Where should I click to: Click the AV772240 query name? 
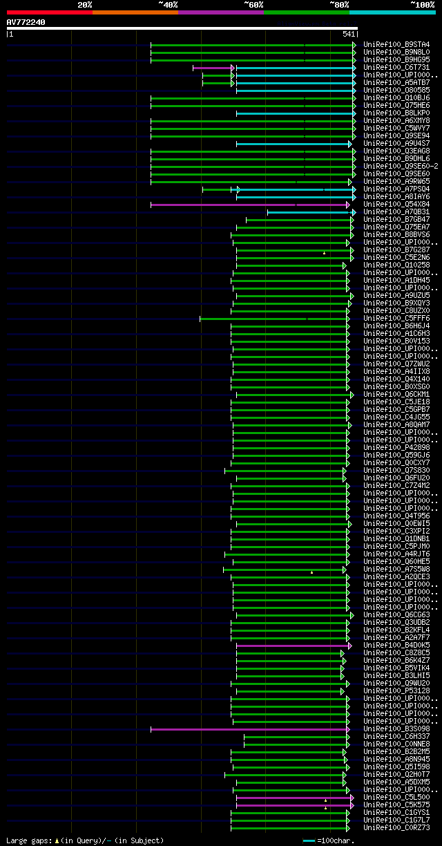coord(26,22)
